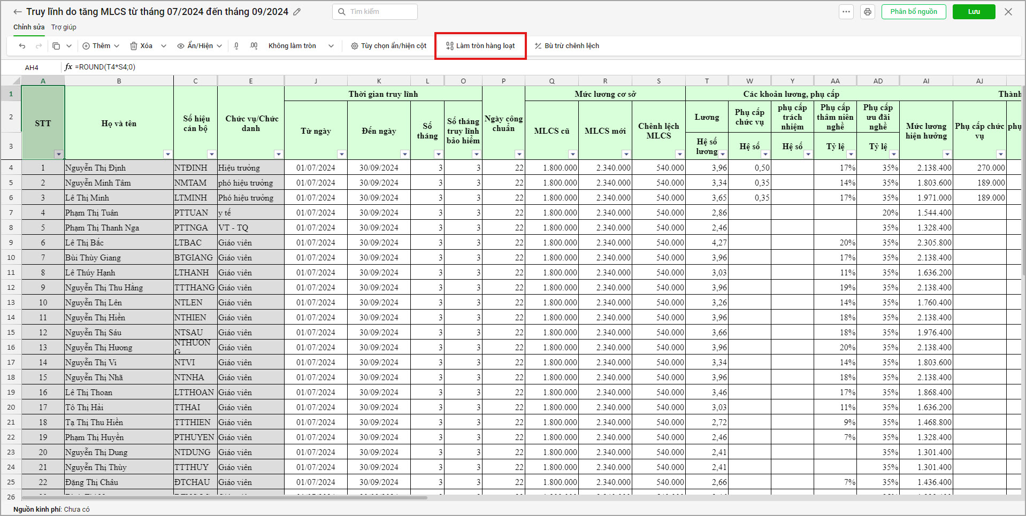Click the green Lưu button
This screenshot has width=1026, height=516.
tap(974, 12)
